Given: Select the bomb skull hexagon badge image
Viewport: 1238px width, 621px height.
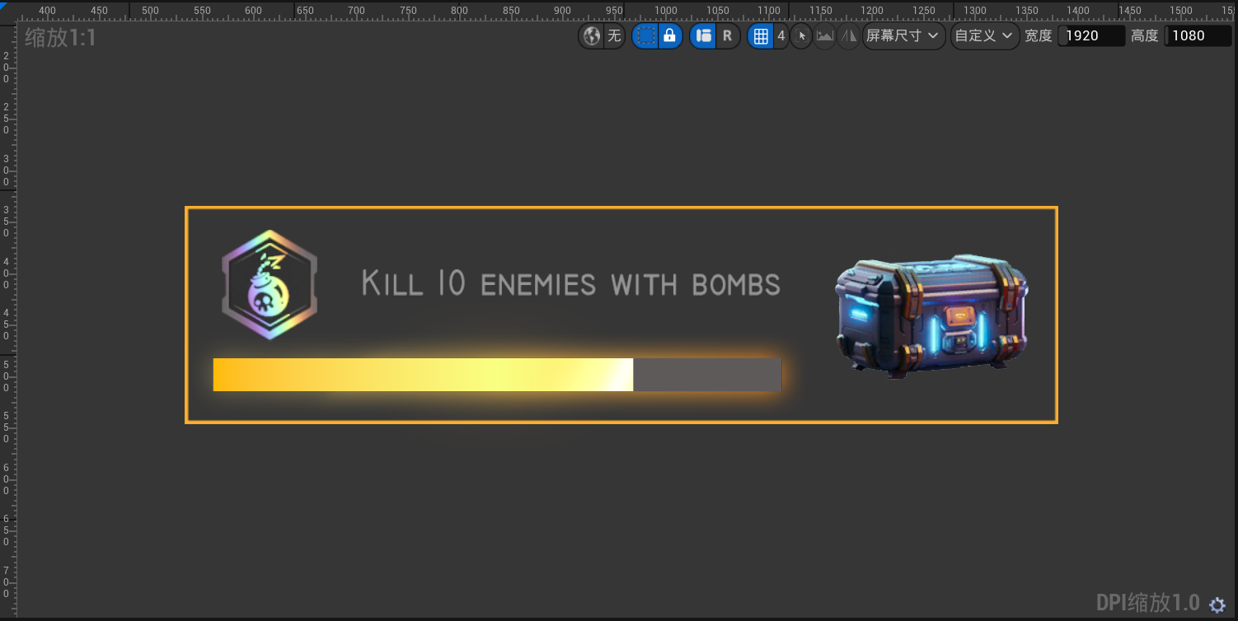Looking at the screenshot, I should 270,285.
